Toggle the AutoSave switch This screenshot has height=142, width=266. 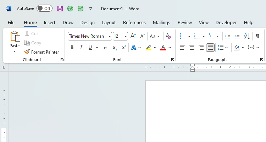[x=44, y=9]
